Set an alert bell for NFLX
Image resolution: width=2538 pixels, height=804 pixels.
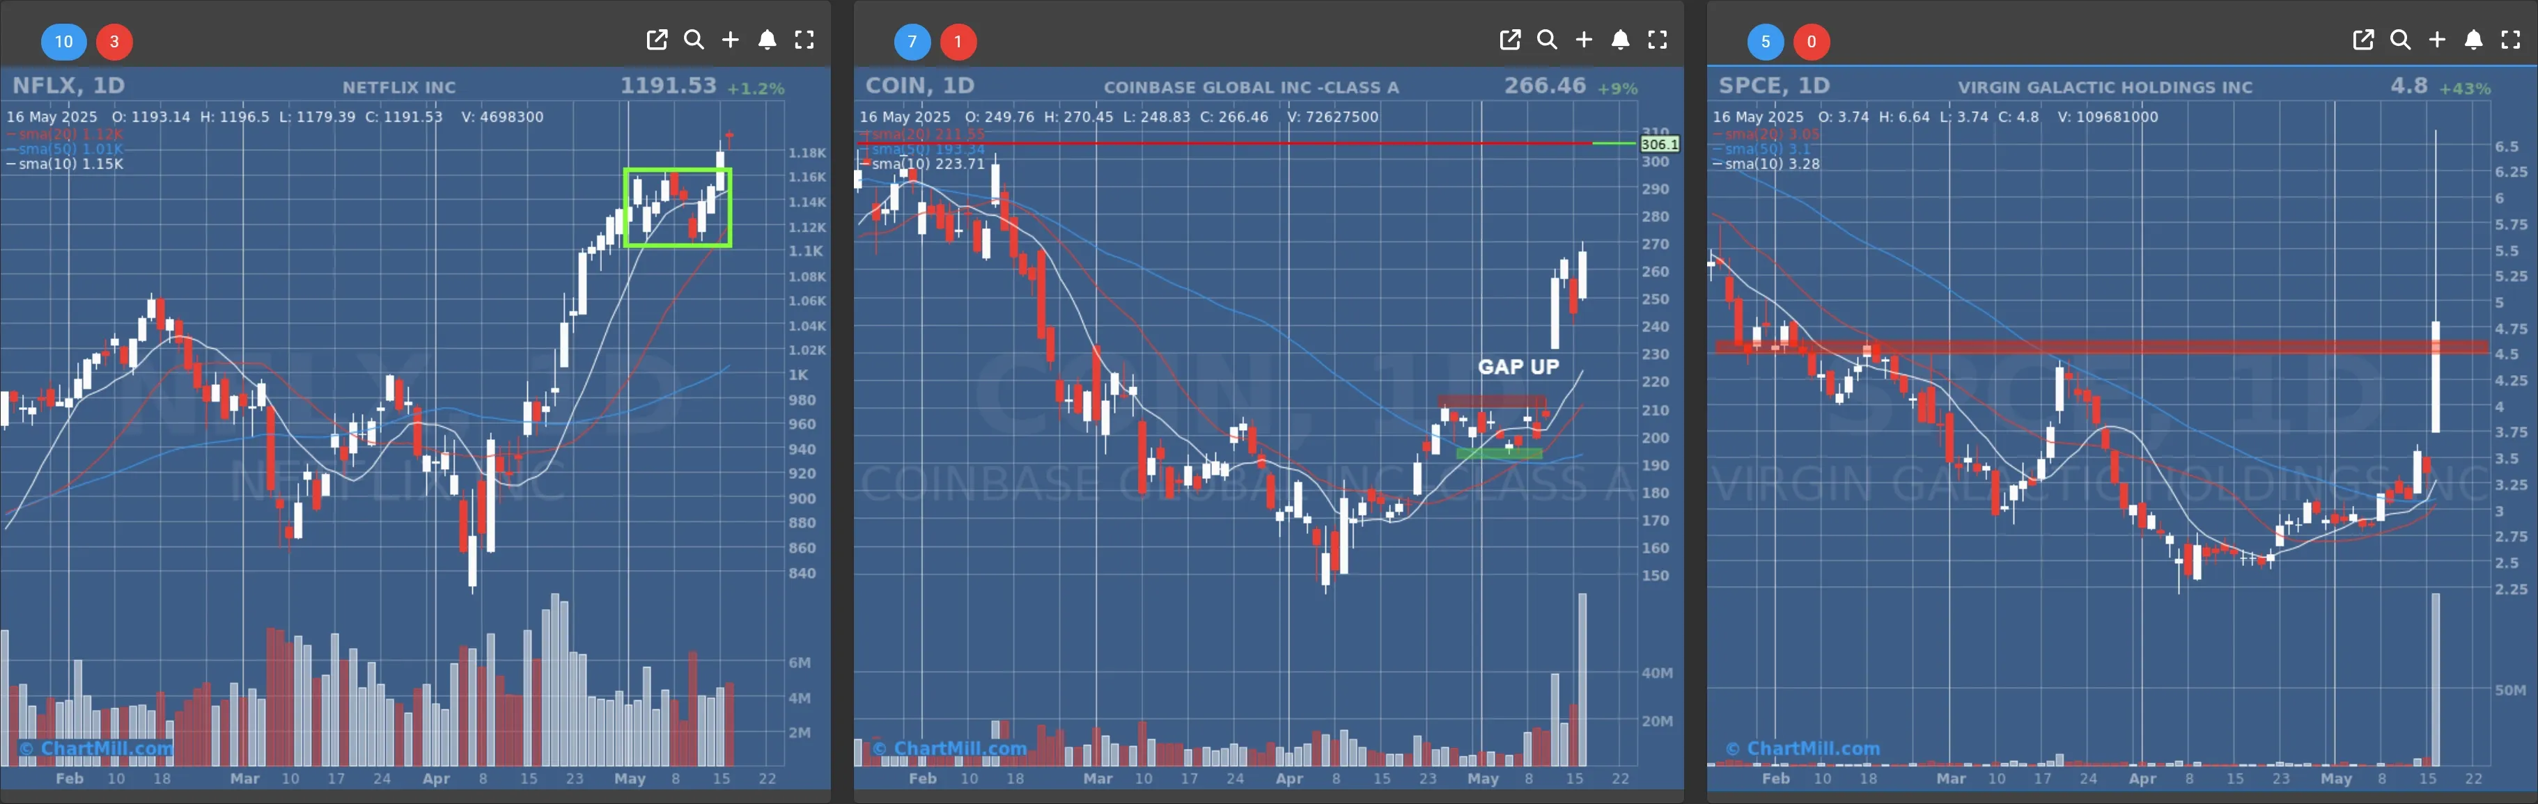[x=768, y=40]
